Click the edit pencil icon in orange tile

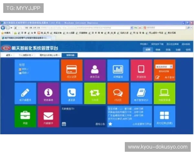click(x=157, y=77)
